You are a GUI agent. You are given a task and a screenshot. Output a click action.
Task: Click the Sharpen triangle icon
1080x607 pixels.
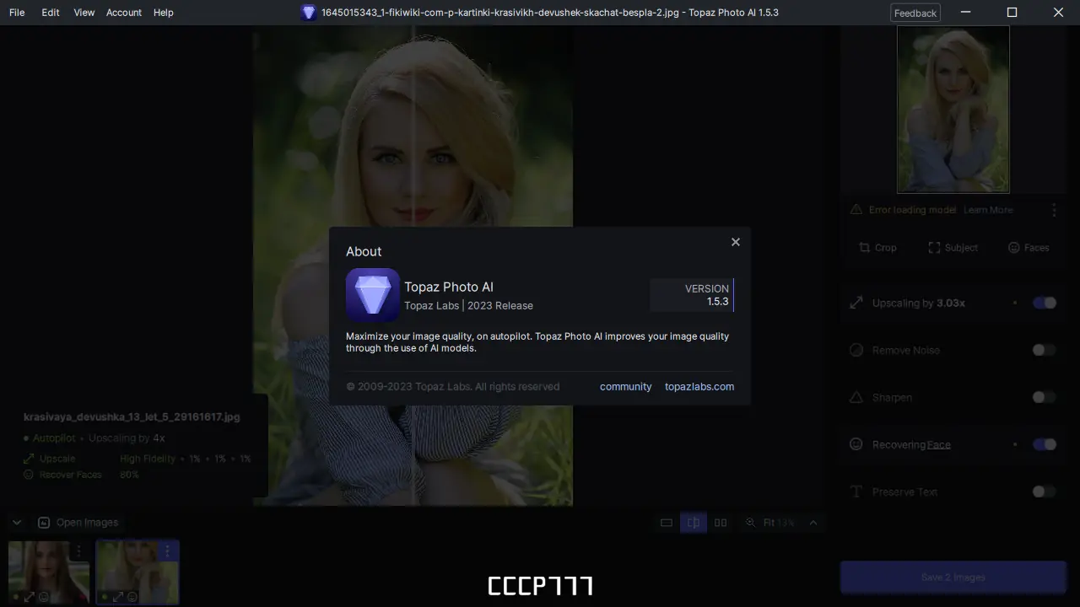tap(856, 397)
